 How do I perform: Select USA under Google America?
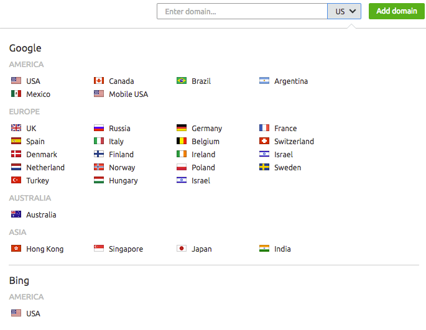33,81
